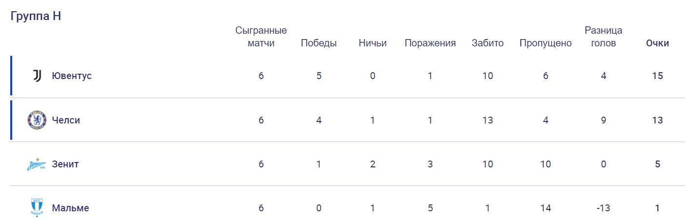This screenshot has width=688, height=224.
Task: Click the Очки column header
Action: (x=657, y=43)
